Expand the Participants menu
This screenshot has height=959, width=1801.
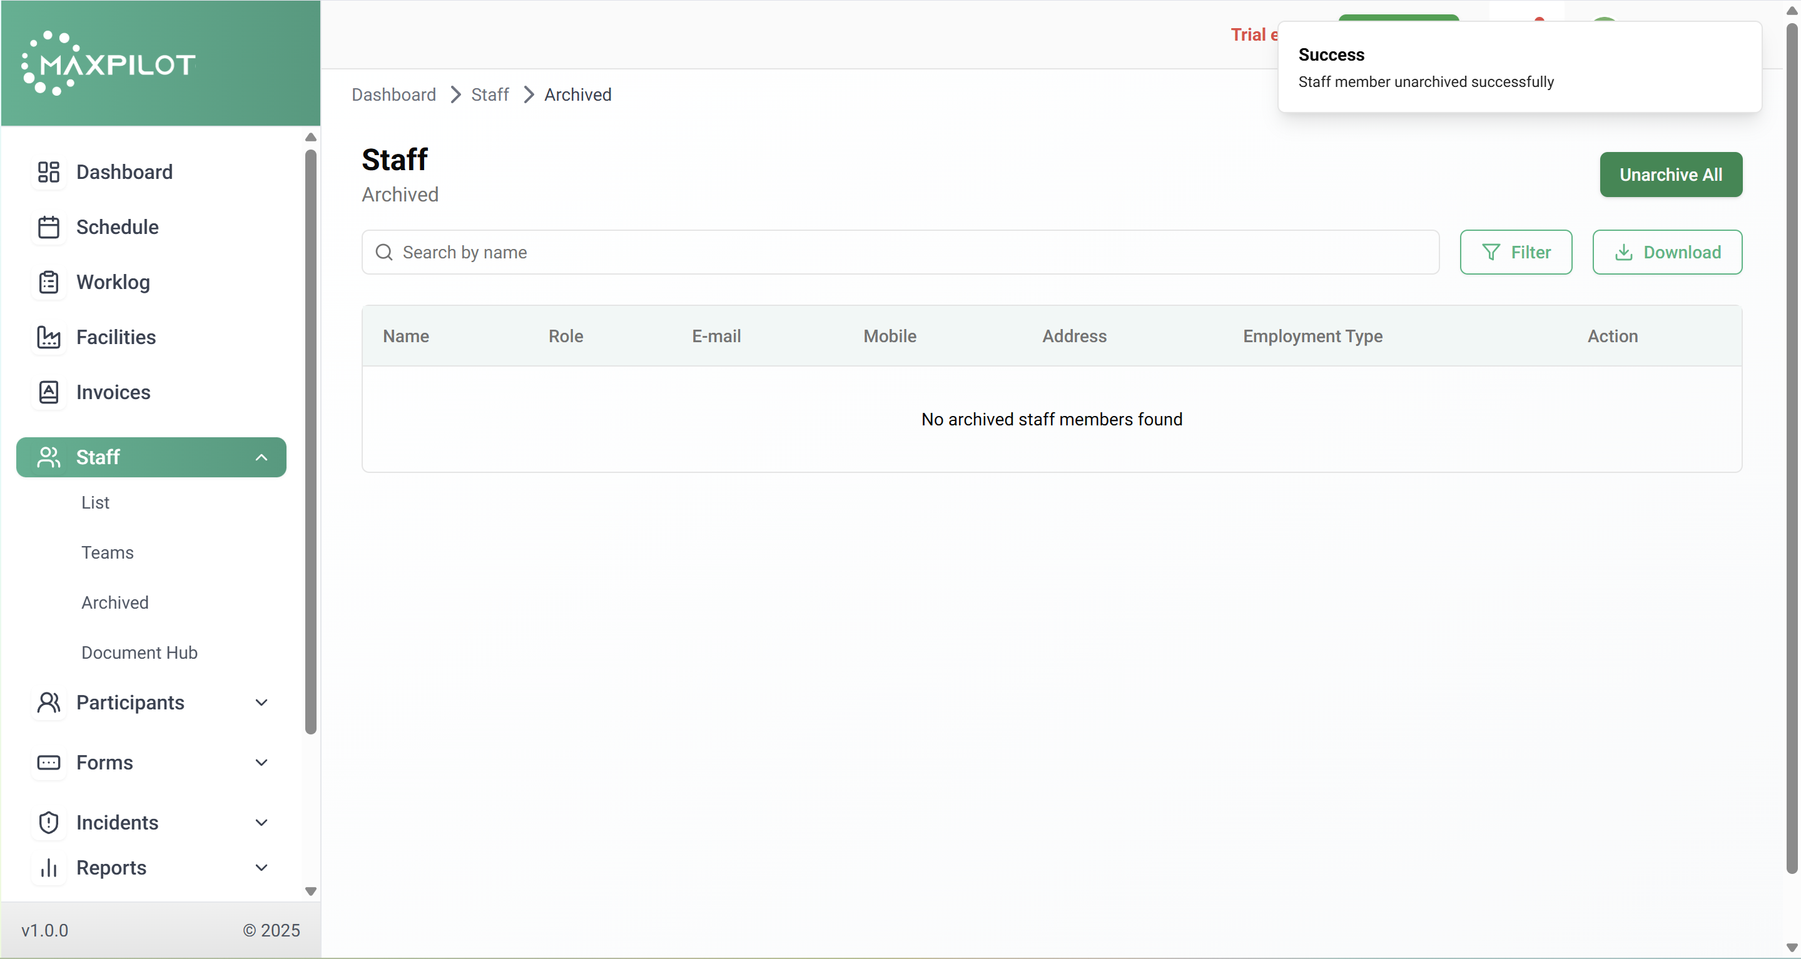[x=261, y=703]
